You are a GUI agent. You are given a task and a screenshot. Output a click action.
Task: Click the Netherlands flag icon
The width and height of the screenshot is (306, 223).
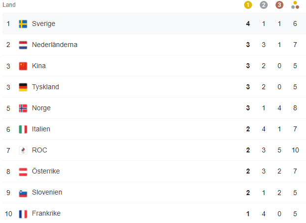tap(23, 45)
